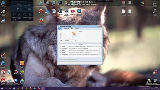The height and width of the screenshot is (90, 160).
Task: Switch to the 'Помощь' tab
Action: click(x=77, y=29)
